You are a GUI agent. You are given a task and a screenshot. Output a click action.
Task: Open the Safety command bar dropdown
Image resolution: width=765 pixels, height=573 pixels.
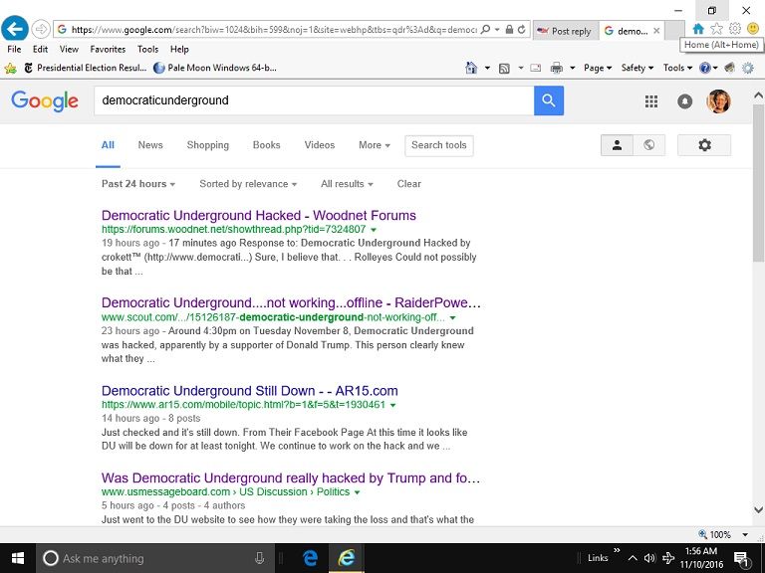point(637,68)
